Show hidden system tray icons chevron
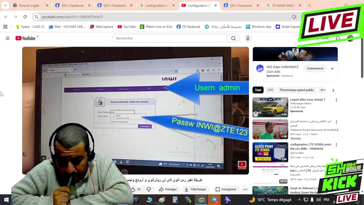The width and height of the screenshot is (364, 205). pyautogui.click(x=299, y=200)
